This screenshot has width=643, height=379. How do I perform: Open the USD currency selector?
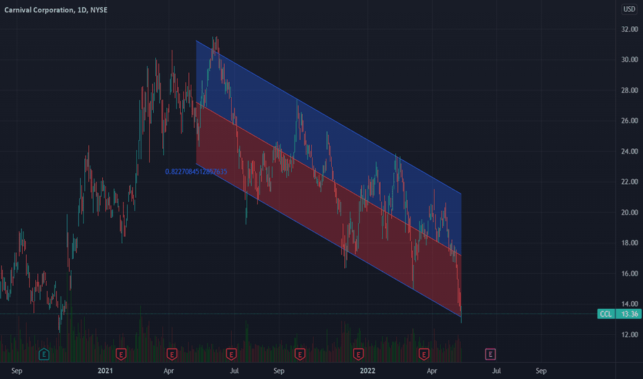629,9
